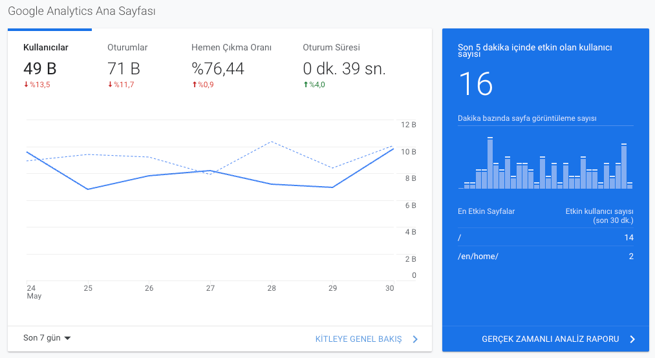Click the tallest bar in the pageviews-per-minute chart
The width and height of the screenshot is (655, 358).
[490, 163]
